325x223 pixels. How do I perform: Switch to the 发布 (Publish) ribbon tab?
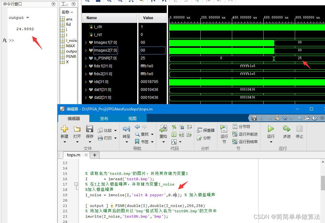pyautogui.click(x=104, y=118)
